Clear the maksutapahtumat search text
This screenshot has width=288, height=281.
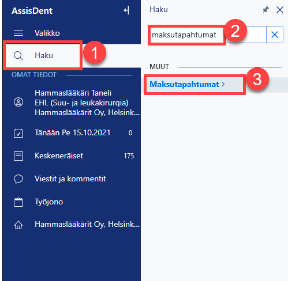coord(275,35)
